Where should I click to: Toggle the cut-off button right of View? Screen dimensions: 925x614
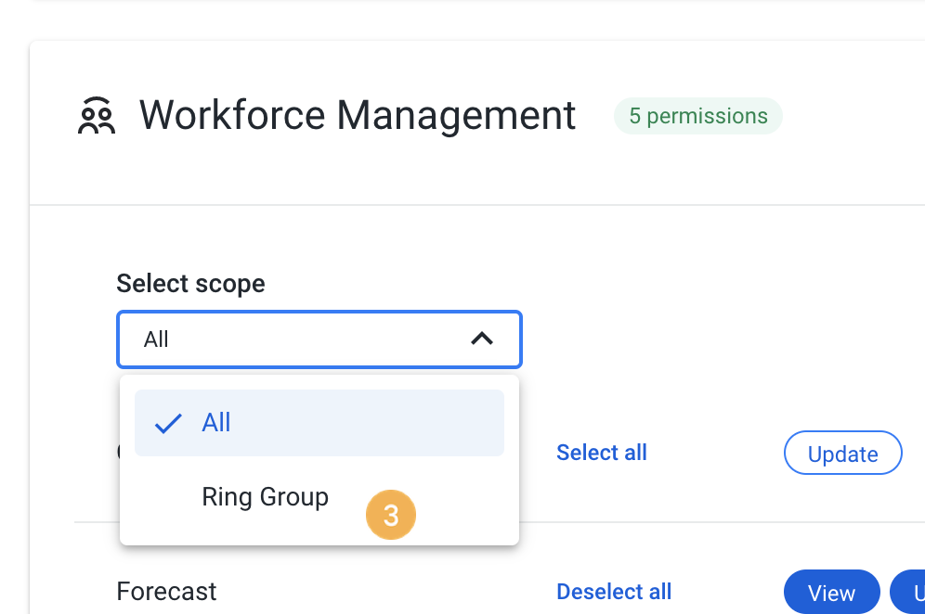tap(908, 593)
